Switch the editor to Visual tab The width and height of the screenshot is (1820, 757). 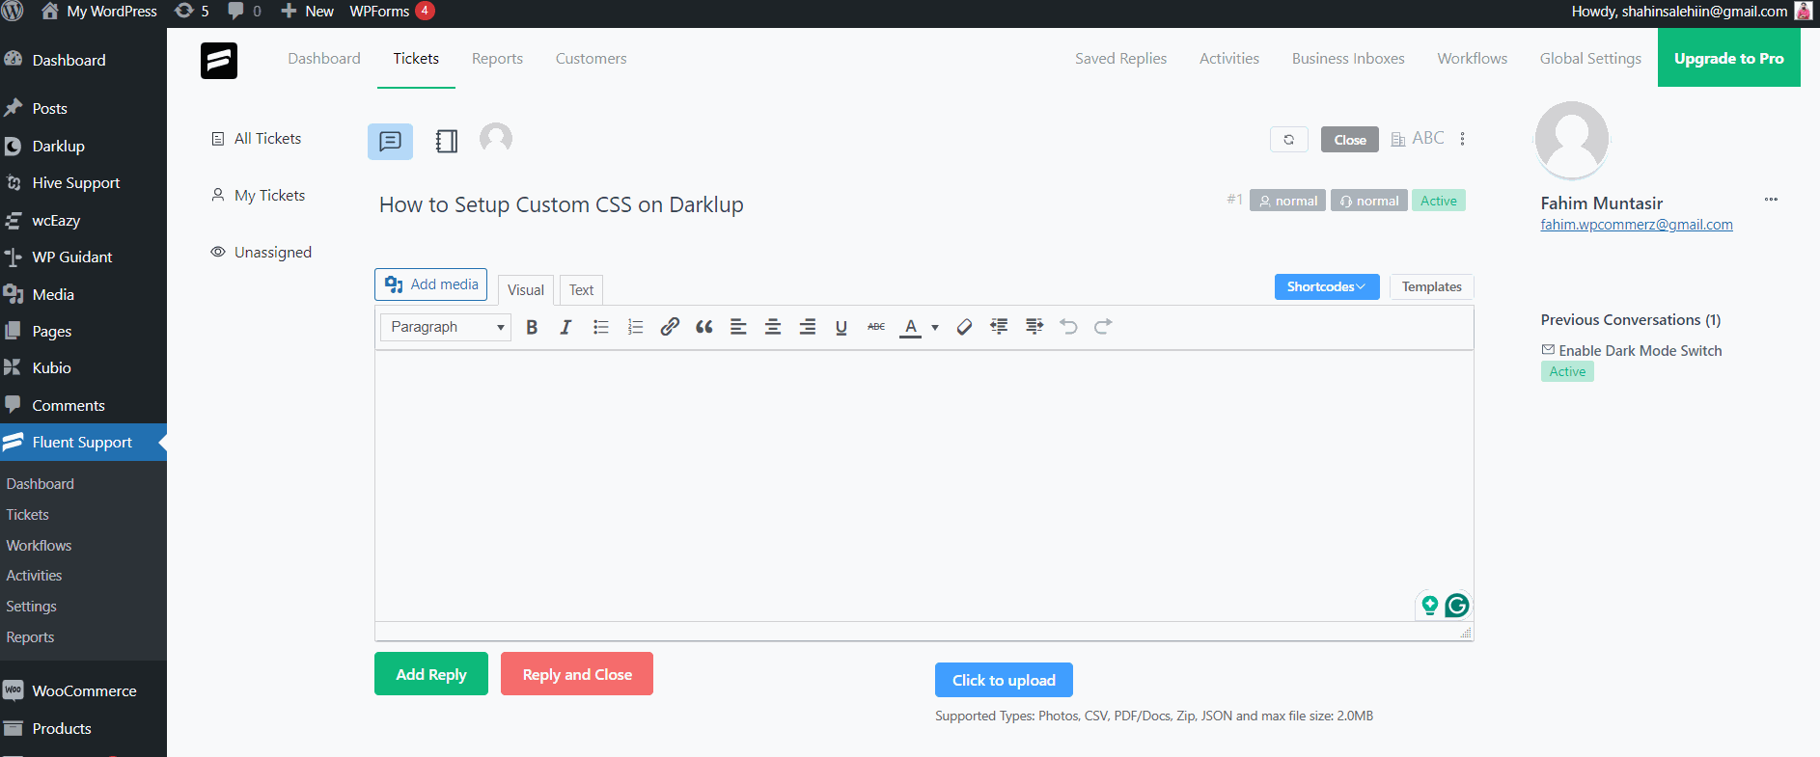[x=526, y=289]
